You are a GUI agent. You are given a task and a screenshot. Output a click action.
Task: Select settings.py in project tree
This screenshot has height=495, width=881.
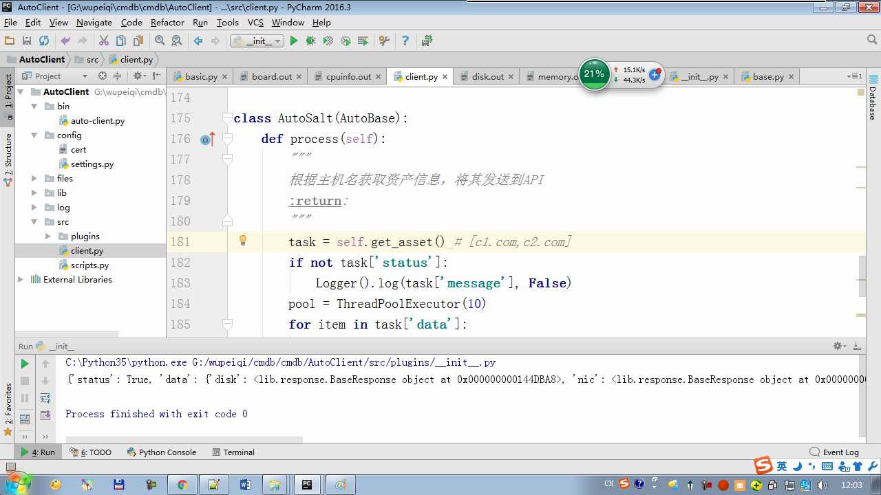(92, 164)
